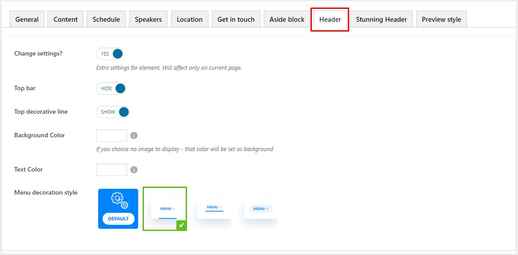Image resolution: width=518 pixels, height=255 pixels.
Task: Click the info icon beside Background Color
Action: point(134,135)
